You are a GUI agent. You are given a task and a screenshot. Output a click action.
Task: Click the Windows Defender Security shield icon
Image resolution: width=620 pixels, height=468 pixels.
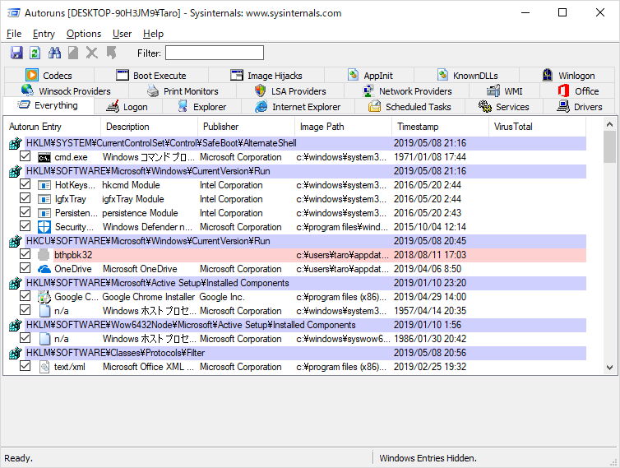pyautogui.click(x=44, y=227)
